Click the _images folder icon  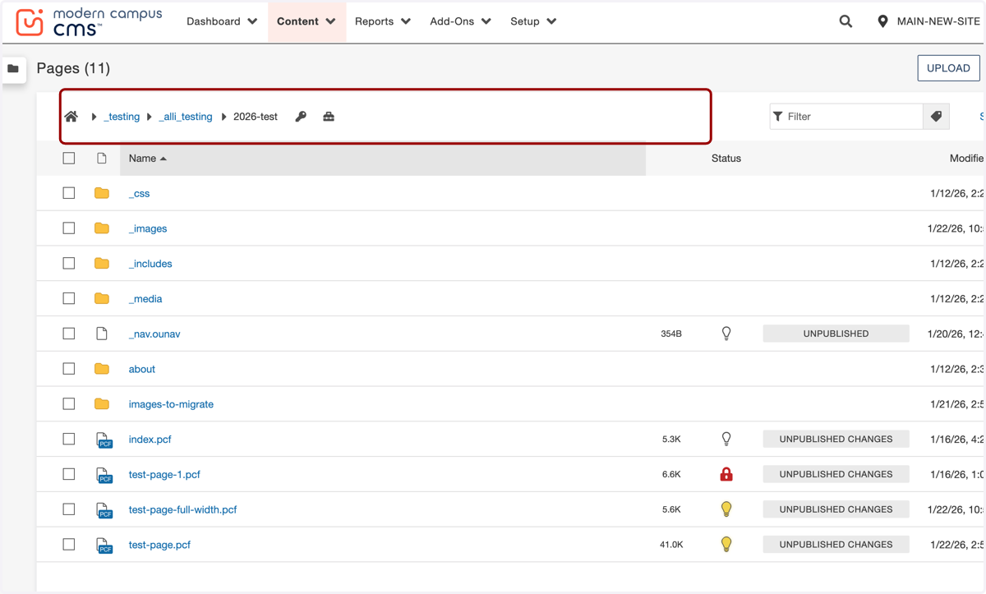point(102,228)
